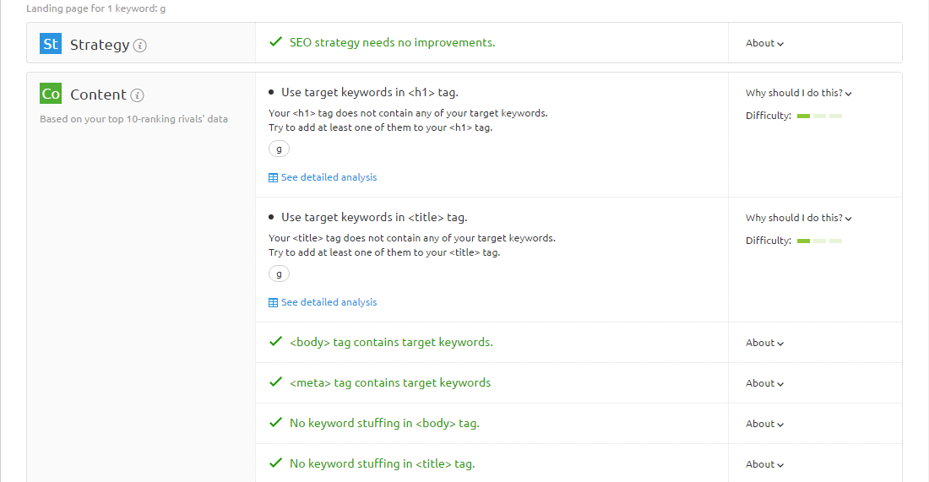This screenshot has height=482, width=929.
Task: Open info icon next to Strategy
Action: 140,46
